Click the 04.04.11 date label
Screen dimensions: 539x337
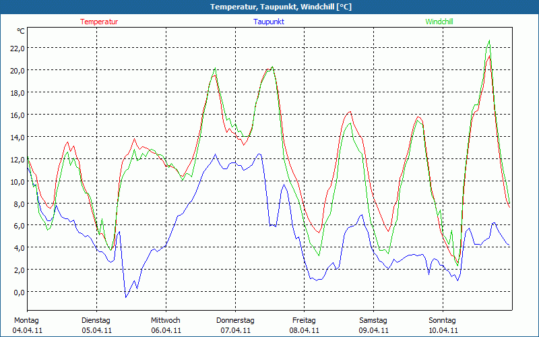28,330
